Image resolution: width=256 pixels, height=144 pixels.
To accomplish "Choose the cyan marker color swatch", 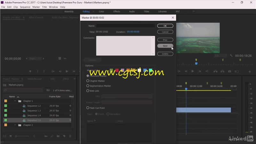I will point(150,70).
